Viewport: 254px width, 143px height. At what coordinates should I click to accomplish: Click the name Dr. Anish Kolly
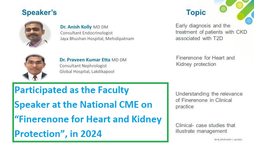(76, 27)
